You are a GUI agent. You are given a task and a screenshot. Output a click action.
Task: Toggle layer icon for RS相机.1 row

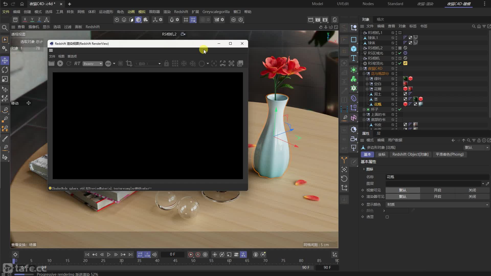[x=393, y=33]
